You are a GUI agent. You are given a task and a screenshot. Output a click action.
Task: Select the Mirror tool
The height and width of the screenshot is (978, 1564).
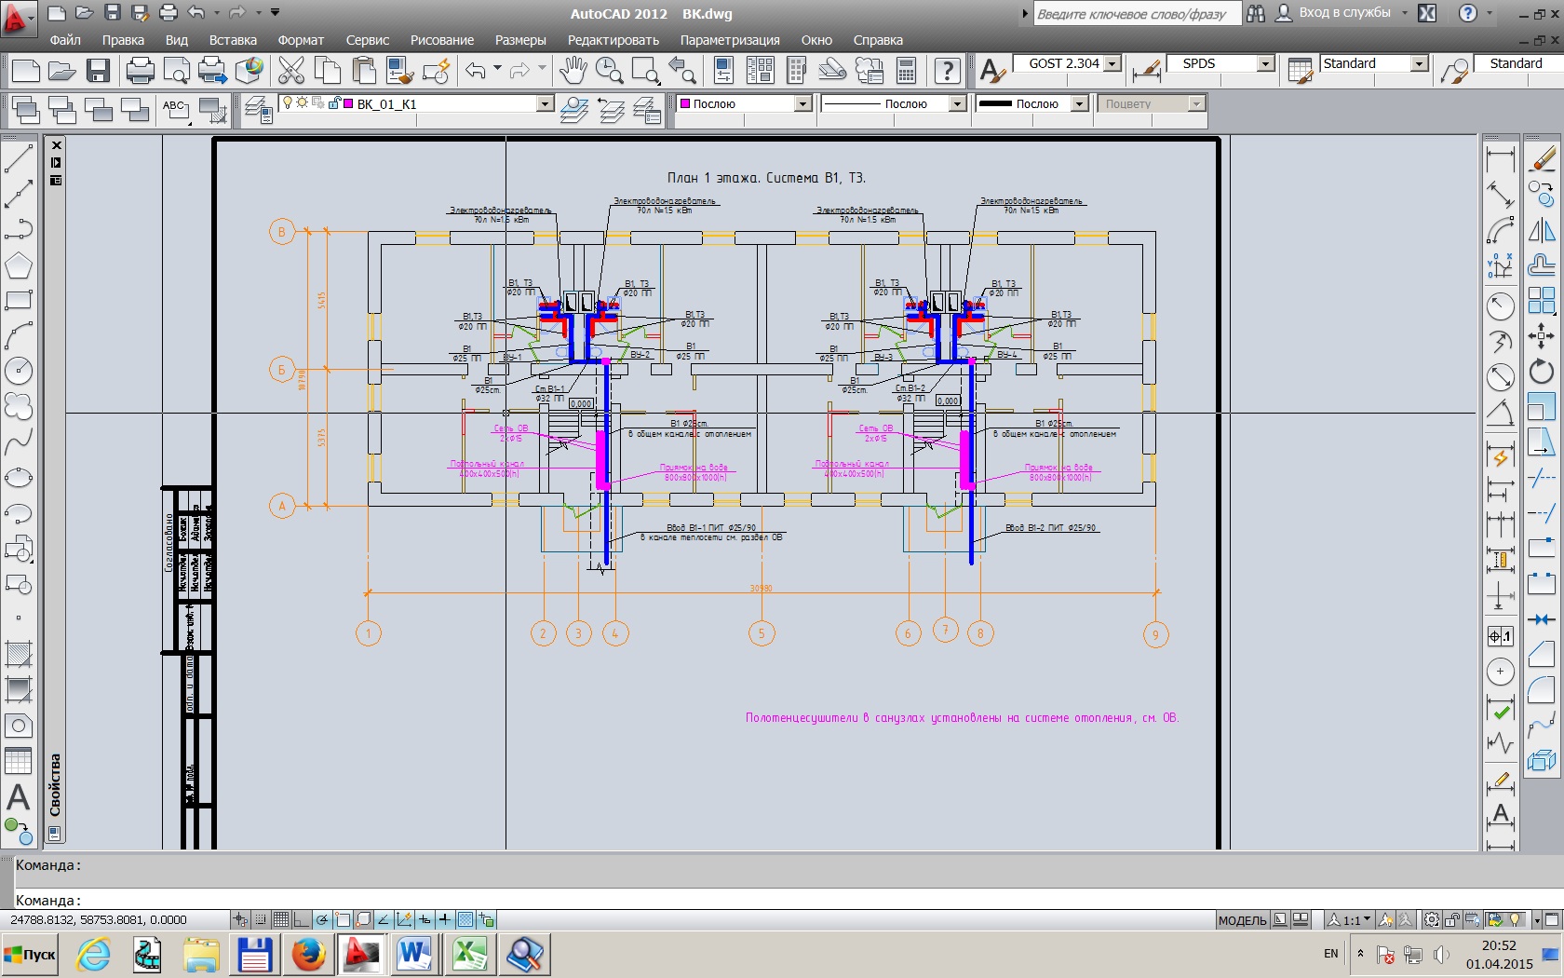(x=1542, y=229)
